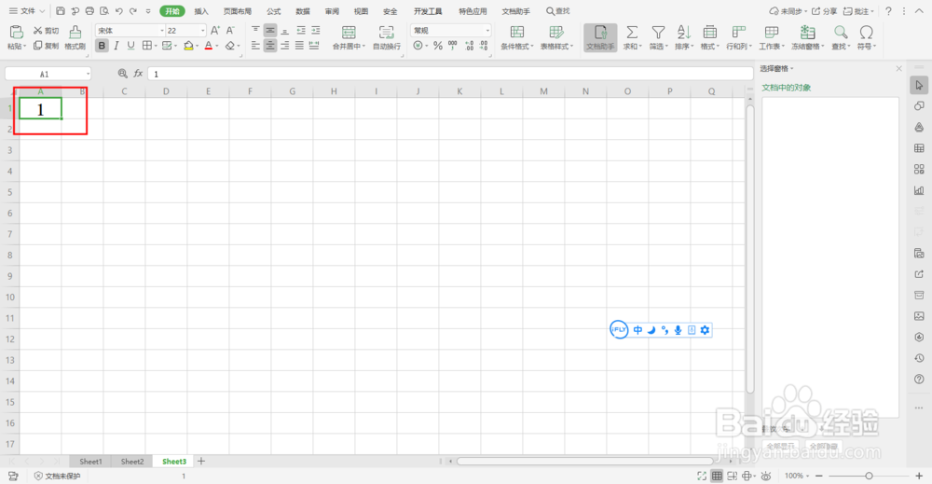Open the File (文件) menu
Image resolution: width=932 pixels, height=484 pixels.
coord(27,10)
